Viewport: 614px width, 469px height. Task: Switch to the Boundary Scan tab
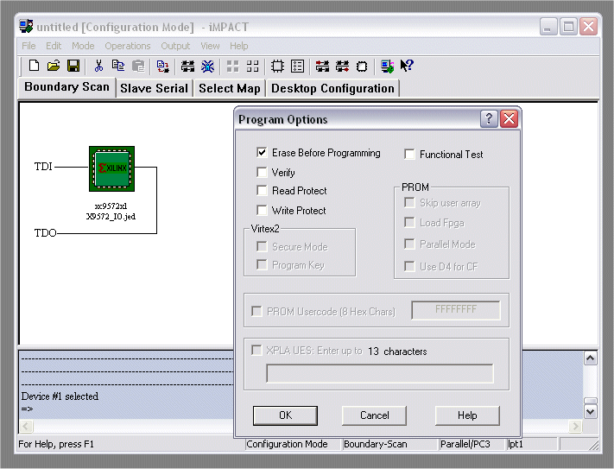tap(67, 87)
